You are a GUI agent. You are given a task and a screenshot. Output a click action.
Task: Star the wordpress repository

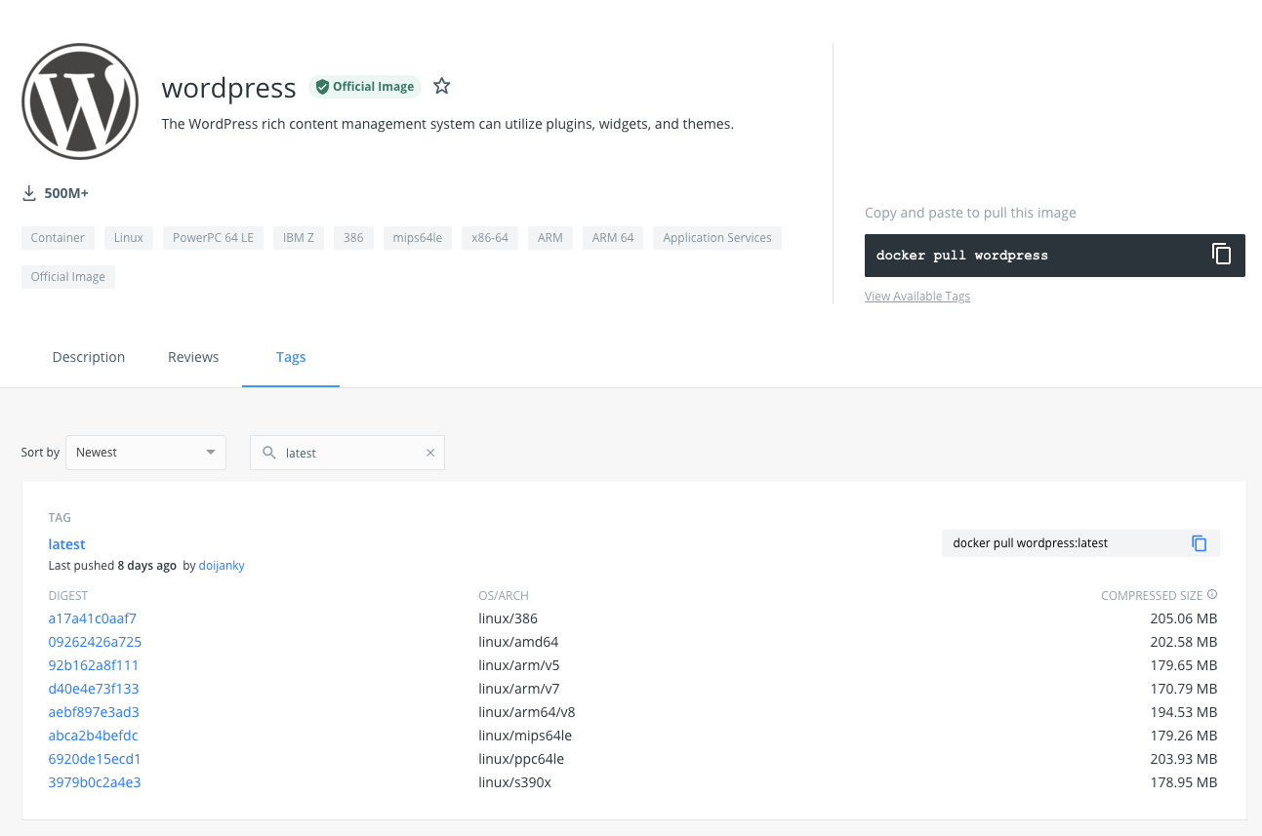point(442,86)
